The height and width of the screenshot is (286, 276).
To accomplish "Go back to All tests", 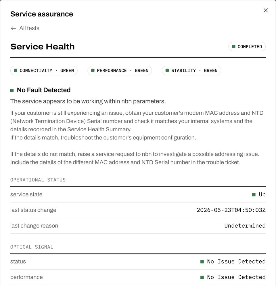I will (x=25, y=28).
